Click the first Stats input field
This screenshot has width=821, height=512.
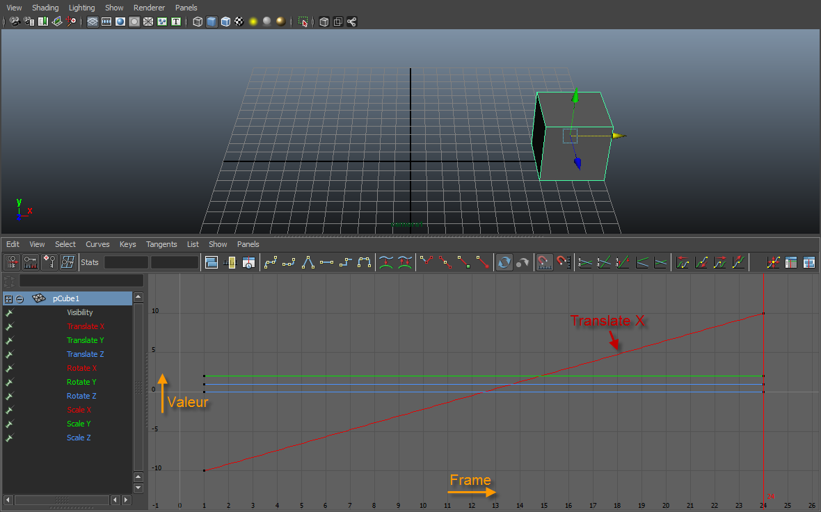[126, 262]
